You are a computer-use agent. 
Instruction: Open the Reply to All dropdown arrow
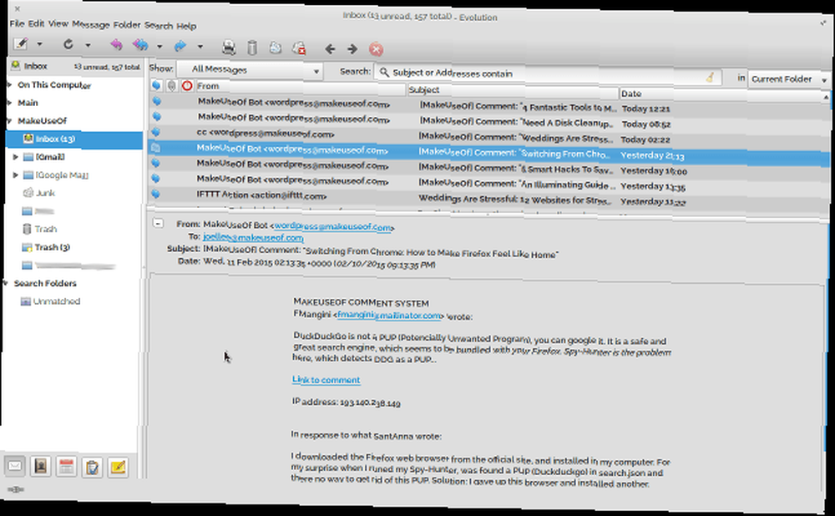pyautogui.click(x=159, y=46)
